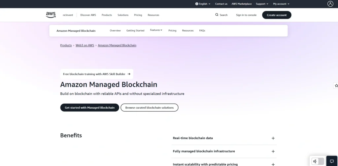Image resolution: width=338 pixels, height=166 pixels.
Task: Open the Solutions menu
Action: point(123,15)
